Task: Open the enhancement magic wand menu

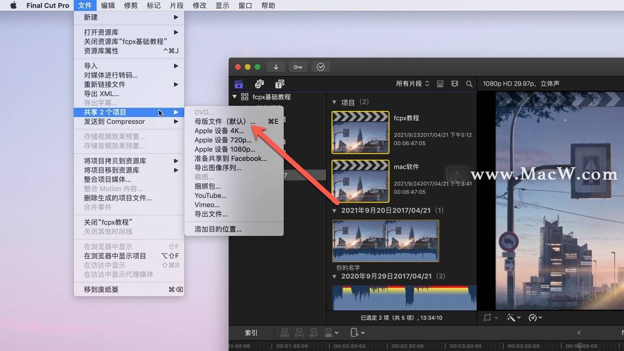Action: pyautogui.click(x=513, y=317)
